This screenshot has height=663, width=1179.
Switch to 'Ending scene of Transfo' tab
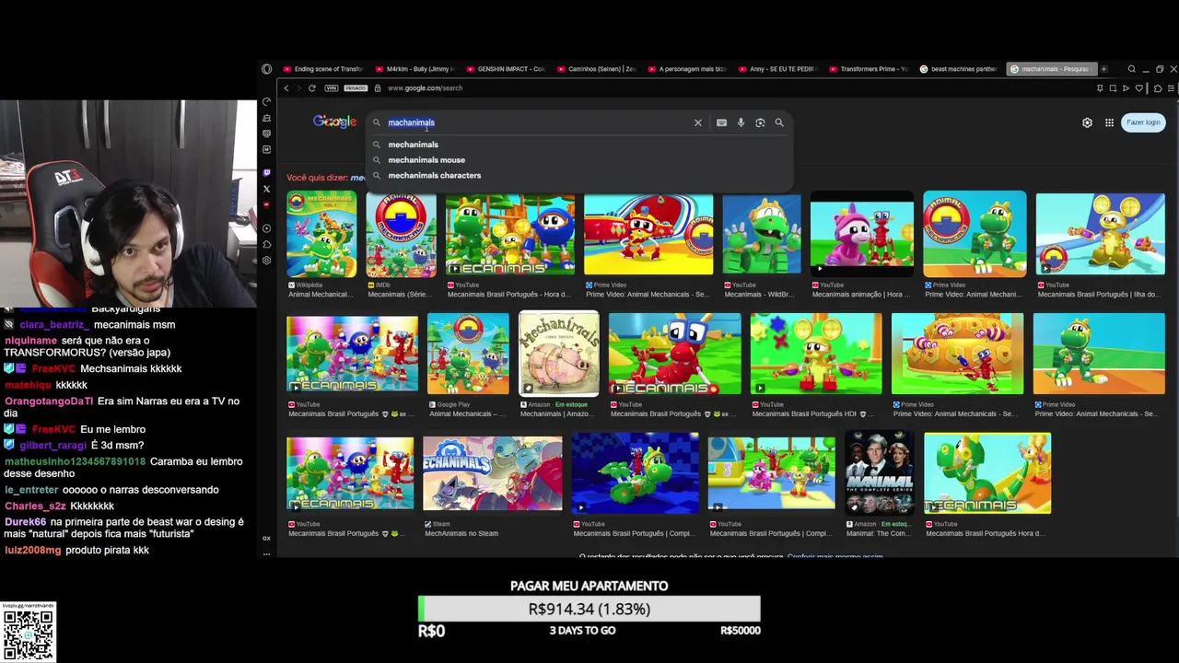coord(324,69)
